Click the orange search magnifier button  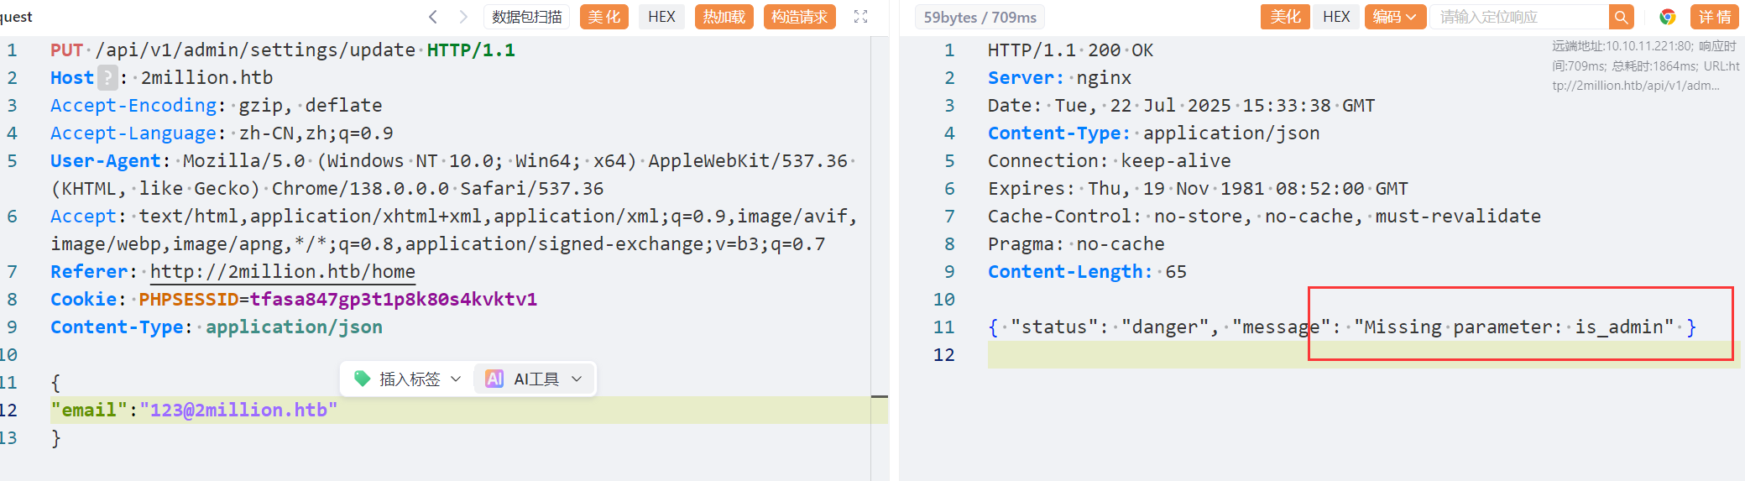1621,17
